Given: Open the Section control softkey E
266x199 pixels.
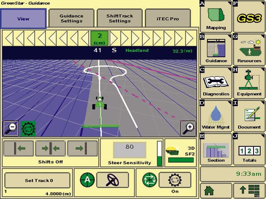Looking at the screenshot, I should point(216,149).
